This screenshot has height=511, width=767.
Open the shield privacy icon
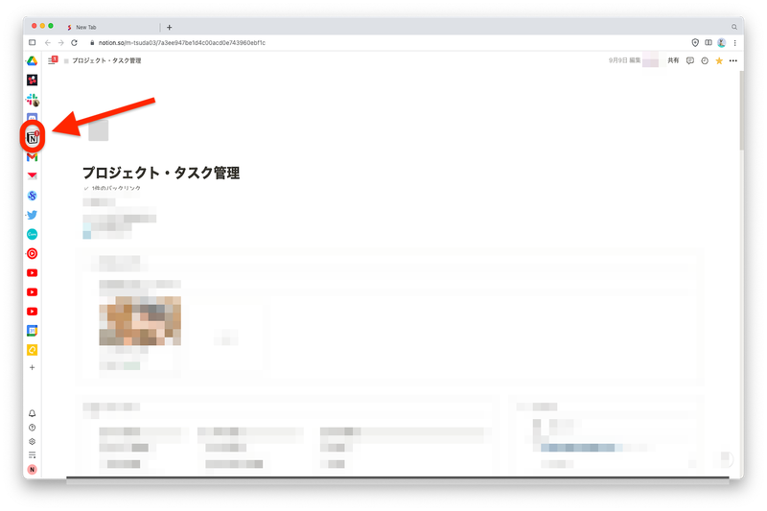point(695,42)
